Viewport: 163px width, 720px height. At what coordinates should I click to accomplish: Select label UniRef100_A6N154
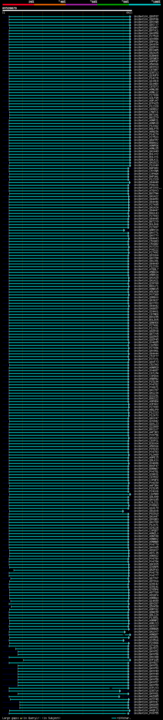pyautogui.click(x=146, y=132)
